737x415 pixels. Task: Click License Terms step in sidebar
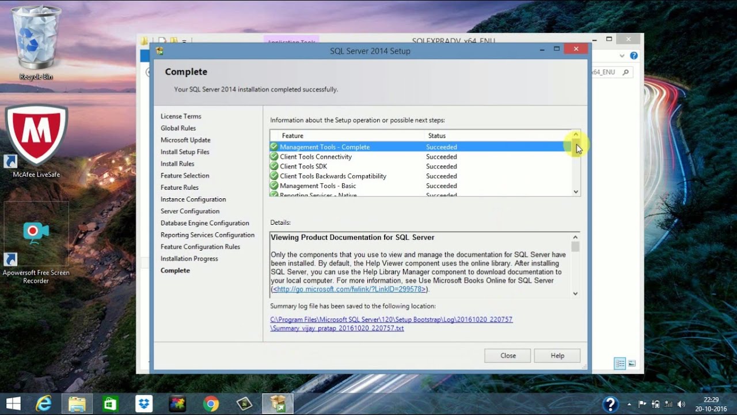181,116
